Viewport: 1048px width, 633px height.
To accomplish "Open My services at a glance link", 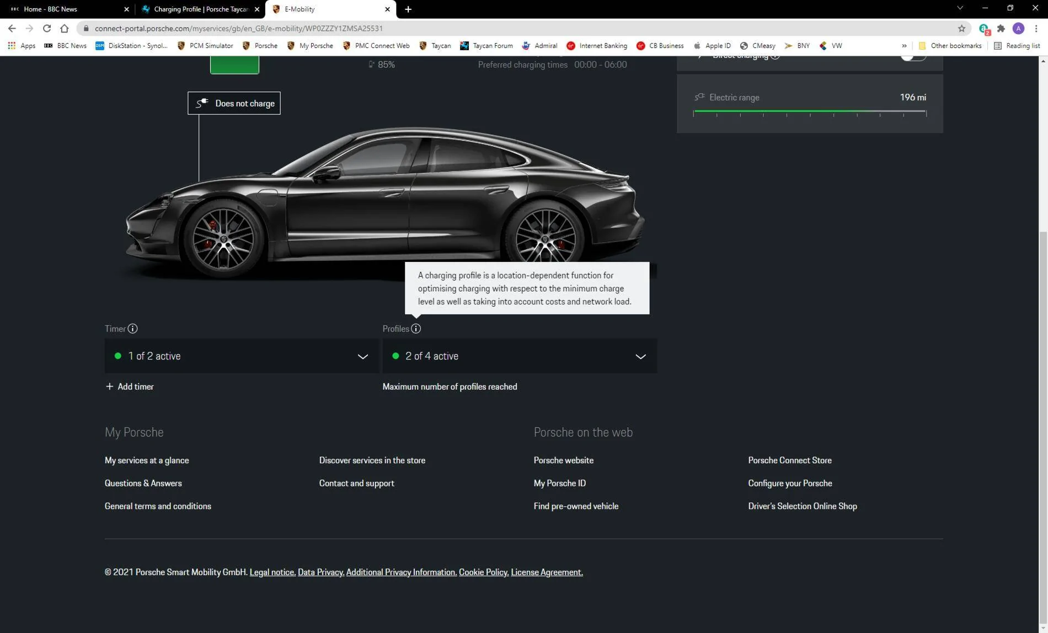I will (147, 460).
